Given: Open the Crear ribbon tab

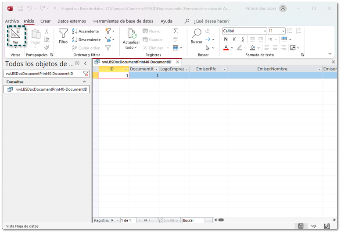Looking at the screenshot, I should [46, 21].
